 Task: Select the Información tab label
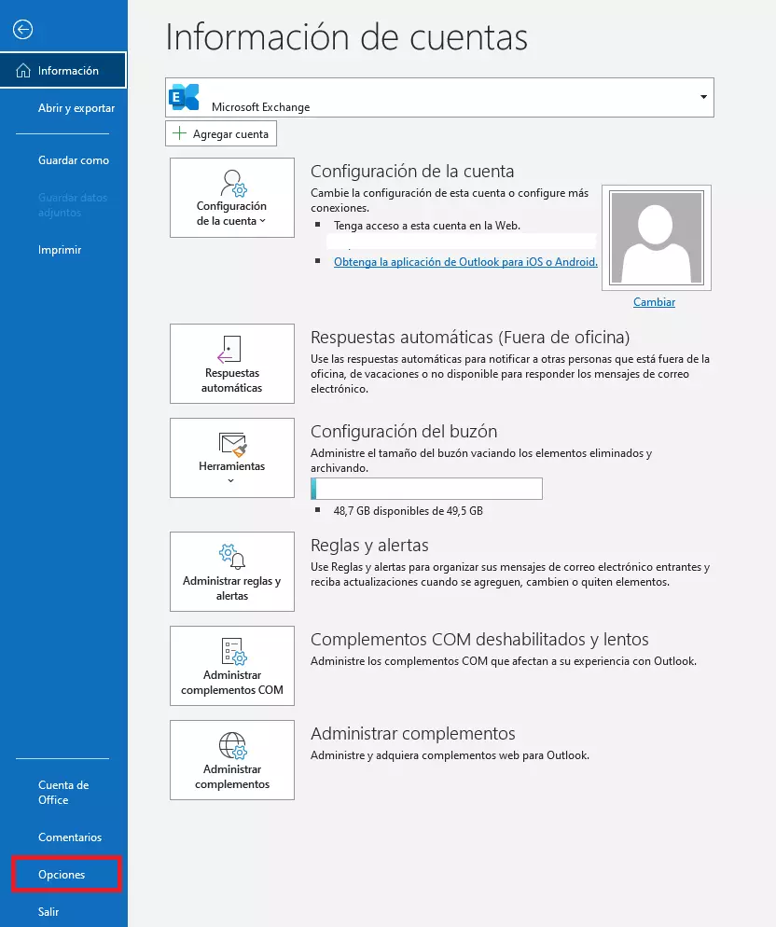68,70
